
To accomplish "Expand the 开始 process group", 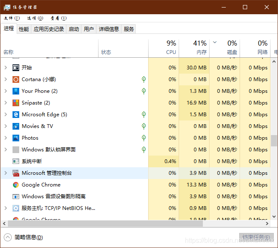I will [x=6, y=68].
